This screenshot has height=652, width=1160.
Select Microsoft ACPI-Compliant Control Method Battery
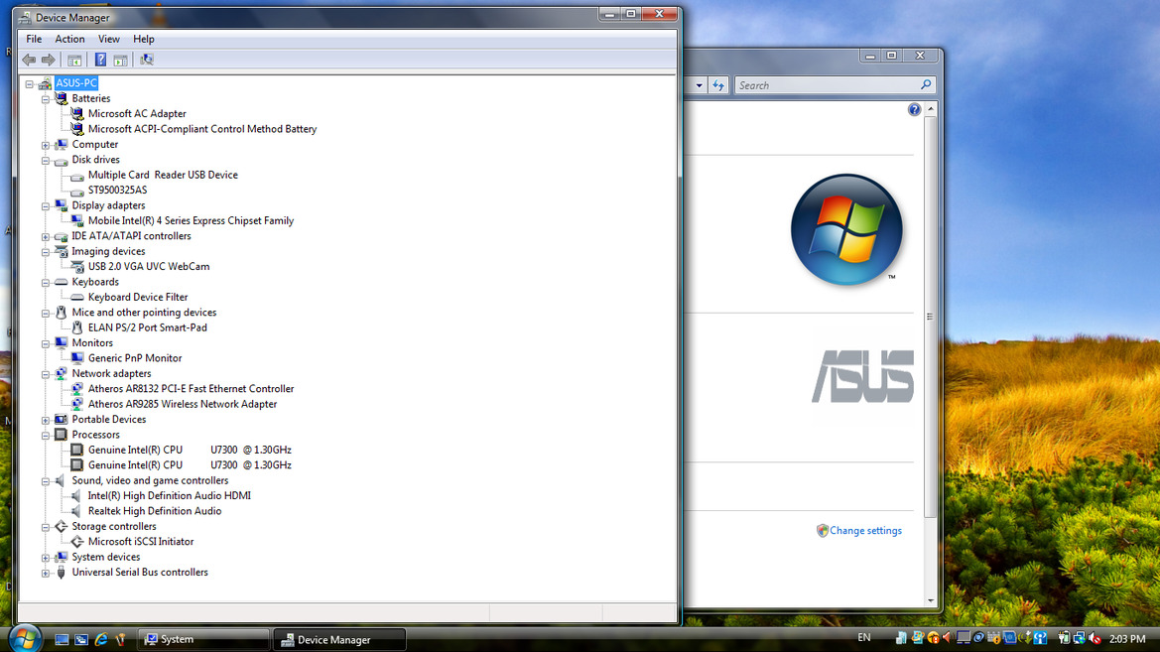coord(202,129)
